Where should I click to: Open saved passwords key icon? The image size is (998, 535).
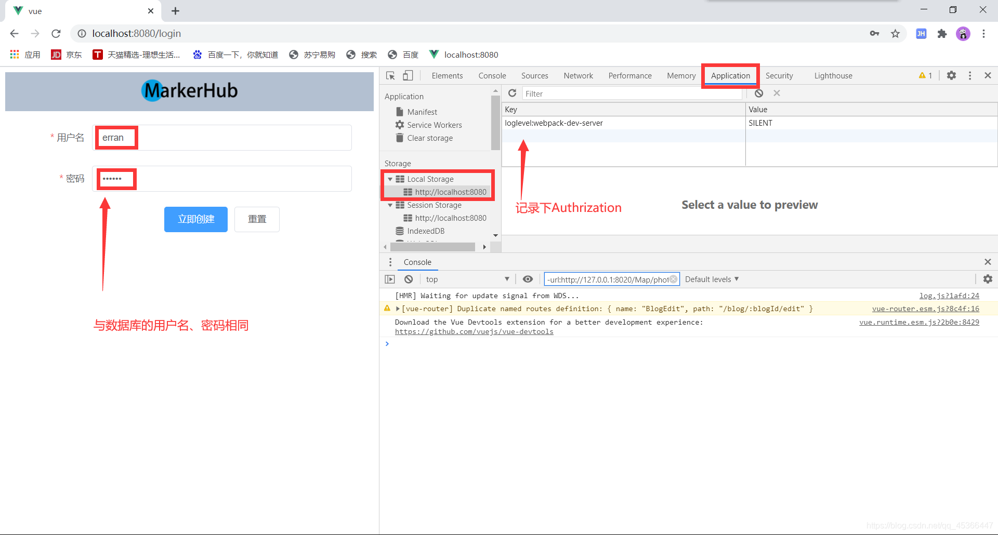[874, 33]
